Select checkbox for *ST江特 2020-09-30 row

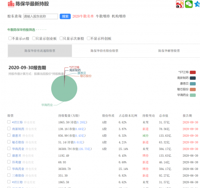9,122
